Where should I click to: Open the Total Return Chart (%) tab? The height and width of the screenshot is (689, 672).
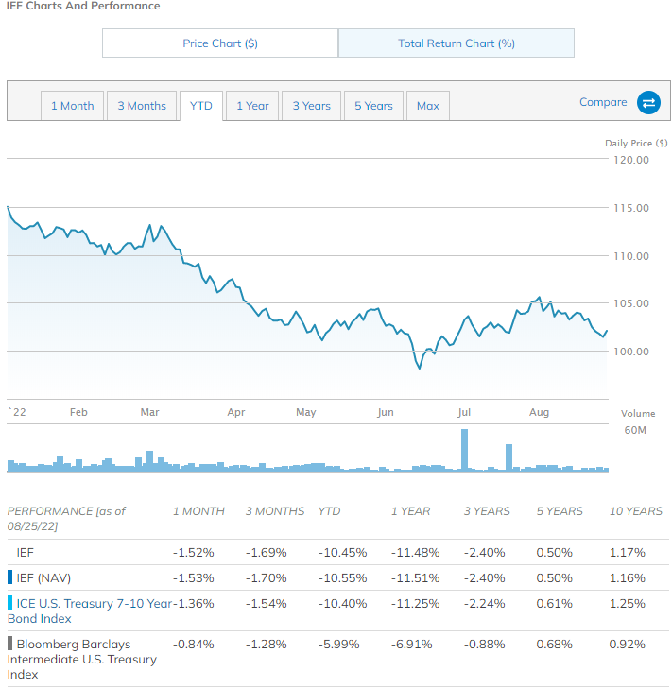[456, 43]
